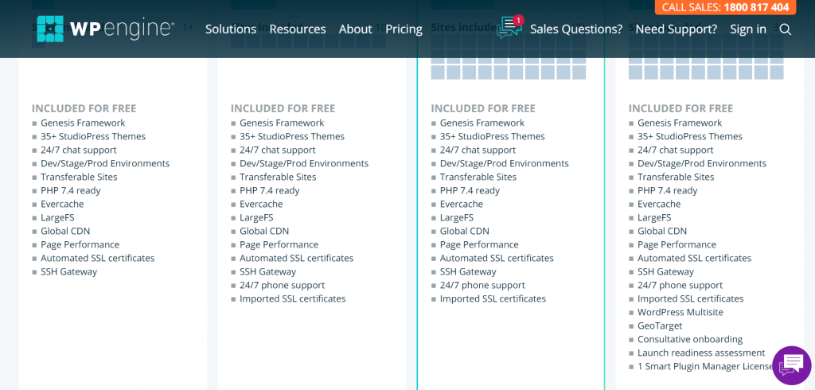Select Evercache in first plan column
The image size is (815, 390).
pyautogui.click(x=62, y=204)
